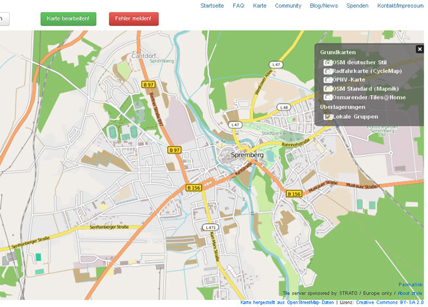Switch to ÖPNV-Karte base map

[328, 80]
